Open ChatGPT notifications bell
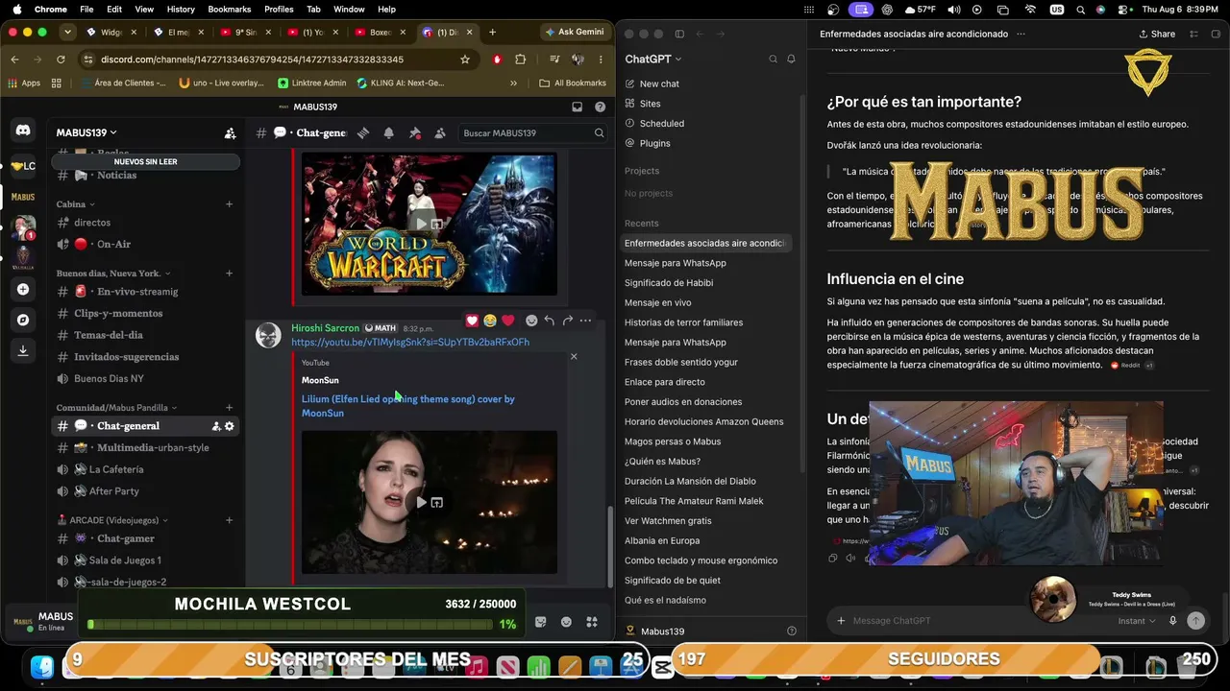This screenshot has width=1230, height=691. (x=791, y=60)
